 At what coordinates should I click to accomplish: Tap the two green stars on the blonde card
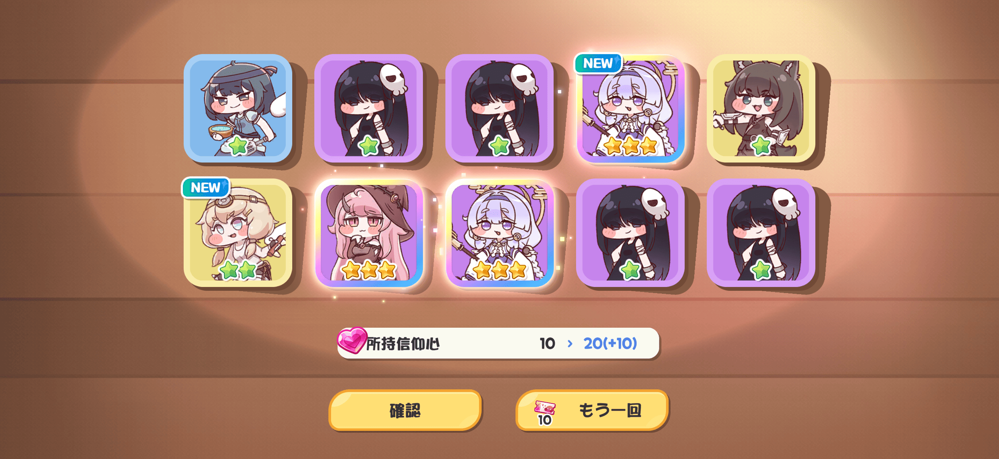[238, 269]
